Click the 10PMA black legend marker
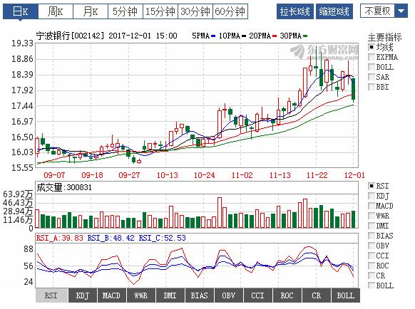The height and width of the screenshot is (309, 415). [x=244, y=36]
